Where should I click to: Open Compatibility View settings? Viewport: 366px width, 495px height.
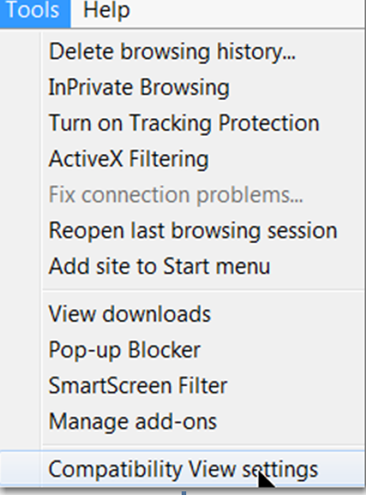(183, 469)
